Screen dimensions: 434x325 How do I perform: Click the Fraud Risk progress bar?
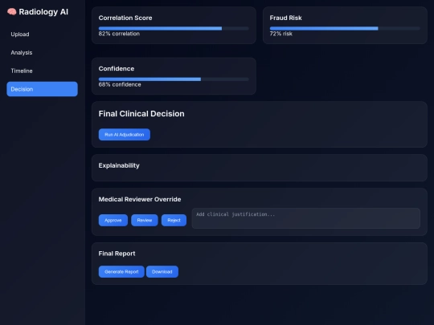point(345,28)
